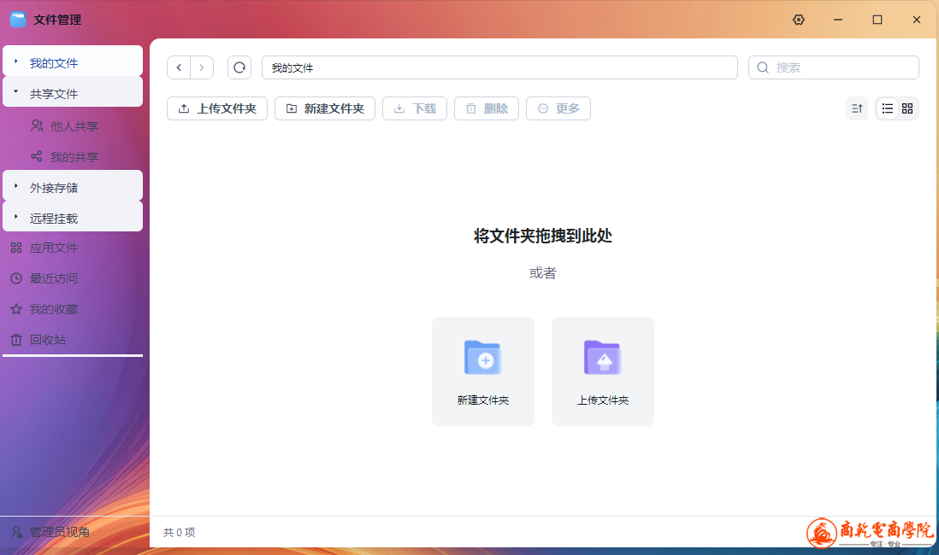939x555 pixels.
Task: Click the large 新建文件夹 folder tile
Action: point(483,371)
